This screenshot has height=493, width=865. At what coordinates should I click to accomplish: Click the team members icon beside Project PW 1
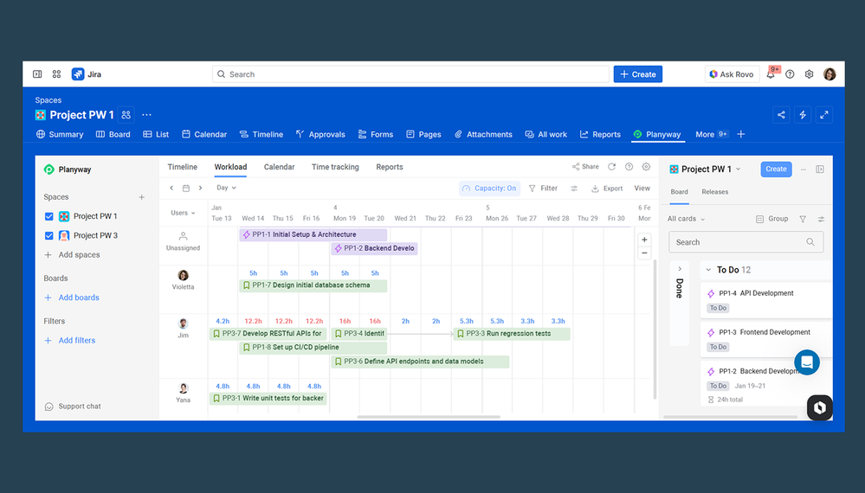click(x=126, y=114)
